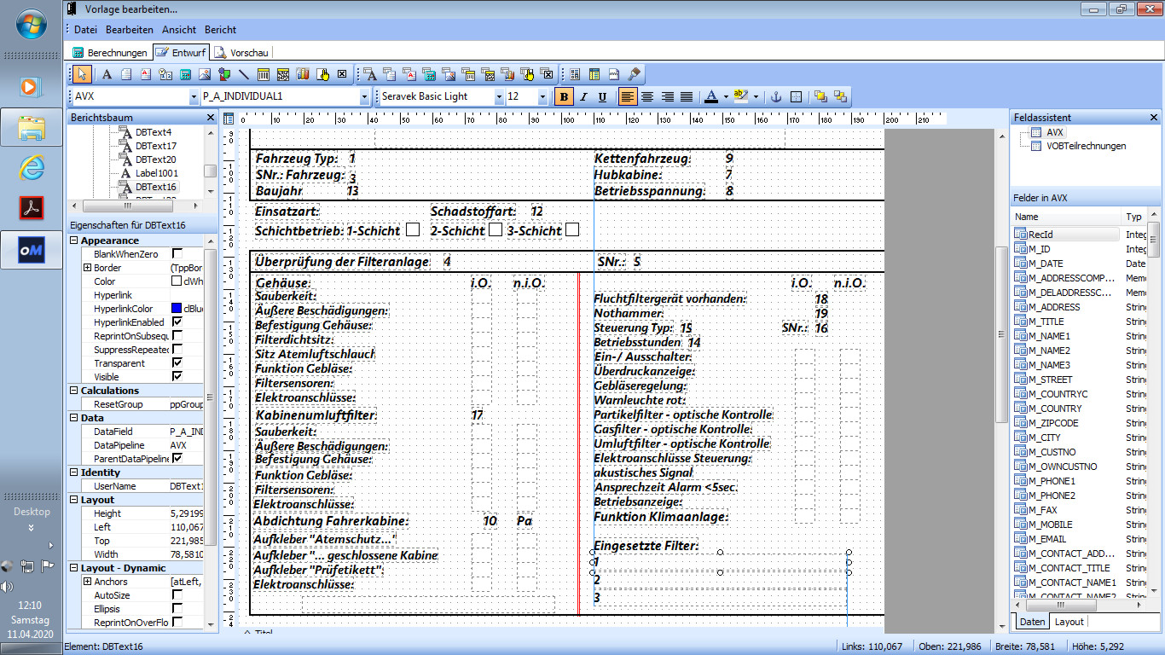
Task: Pick the Label (A) component tool
Action: click(107, 74)
